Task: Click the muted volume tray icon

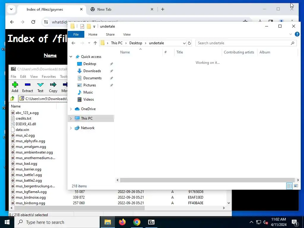Action: click(266, 222)
